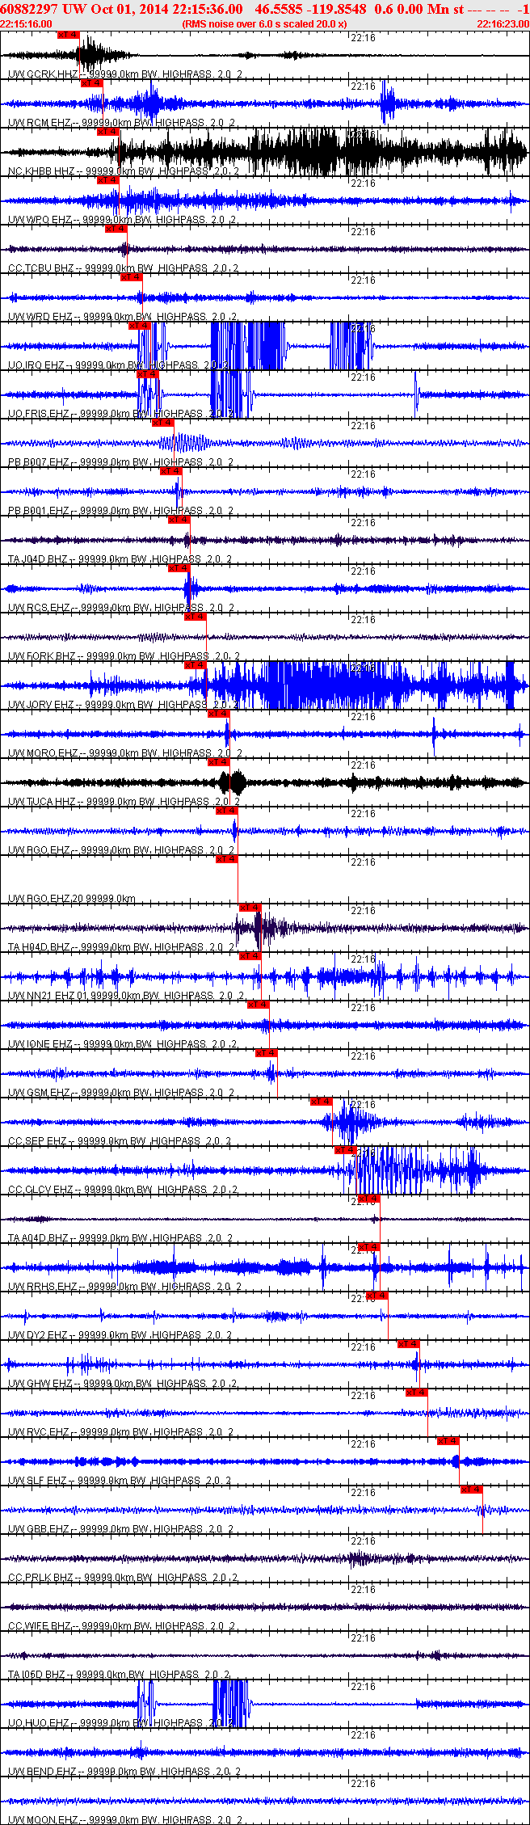The image size is (530, 1825).
Task: Click the UW RRHS EHZ station label
Action: (x=124, y=1287)
